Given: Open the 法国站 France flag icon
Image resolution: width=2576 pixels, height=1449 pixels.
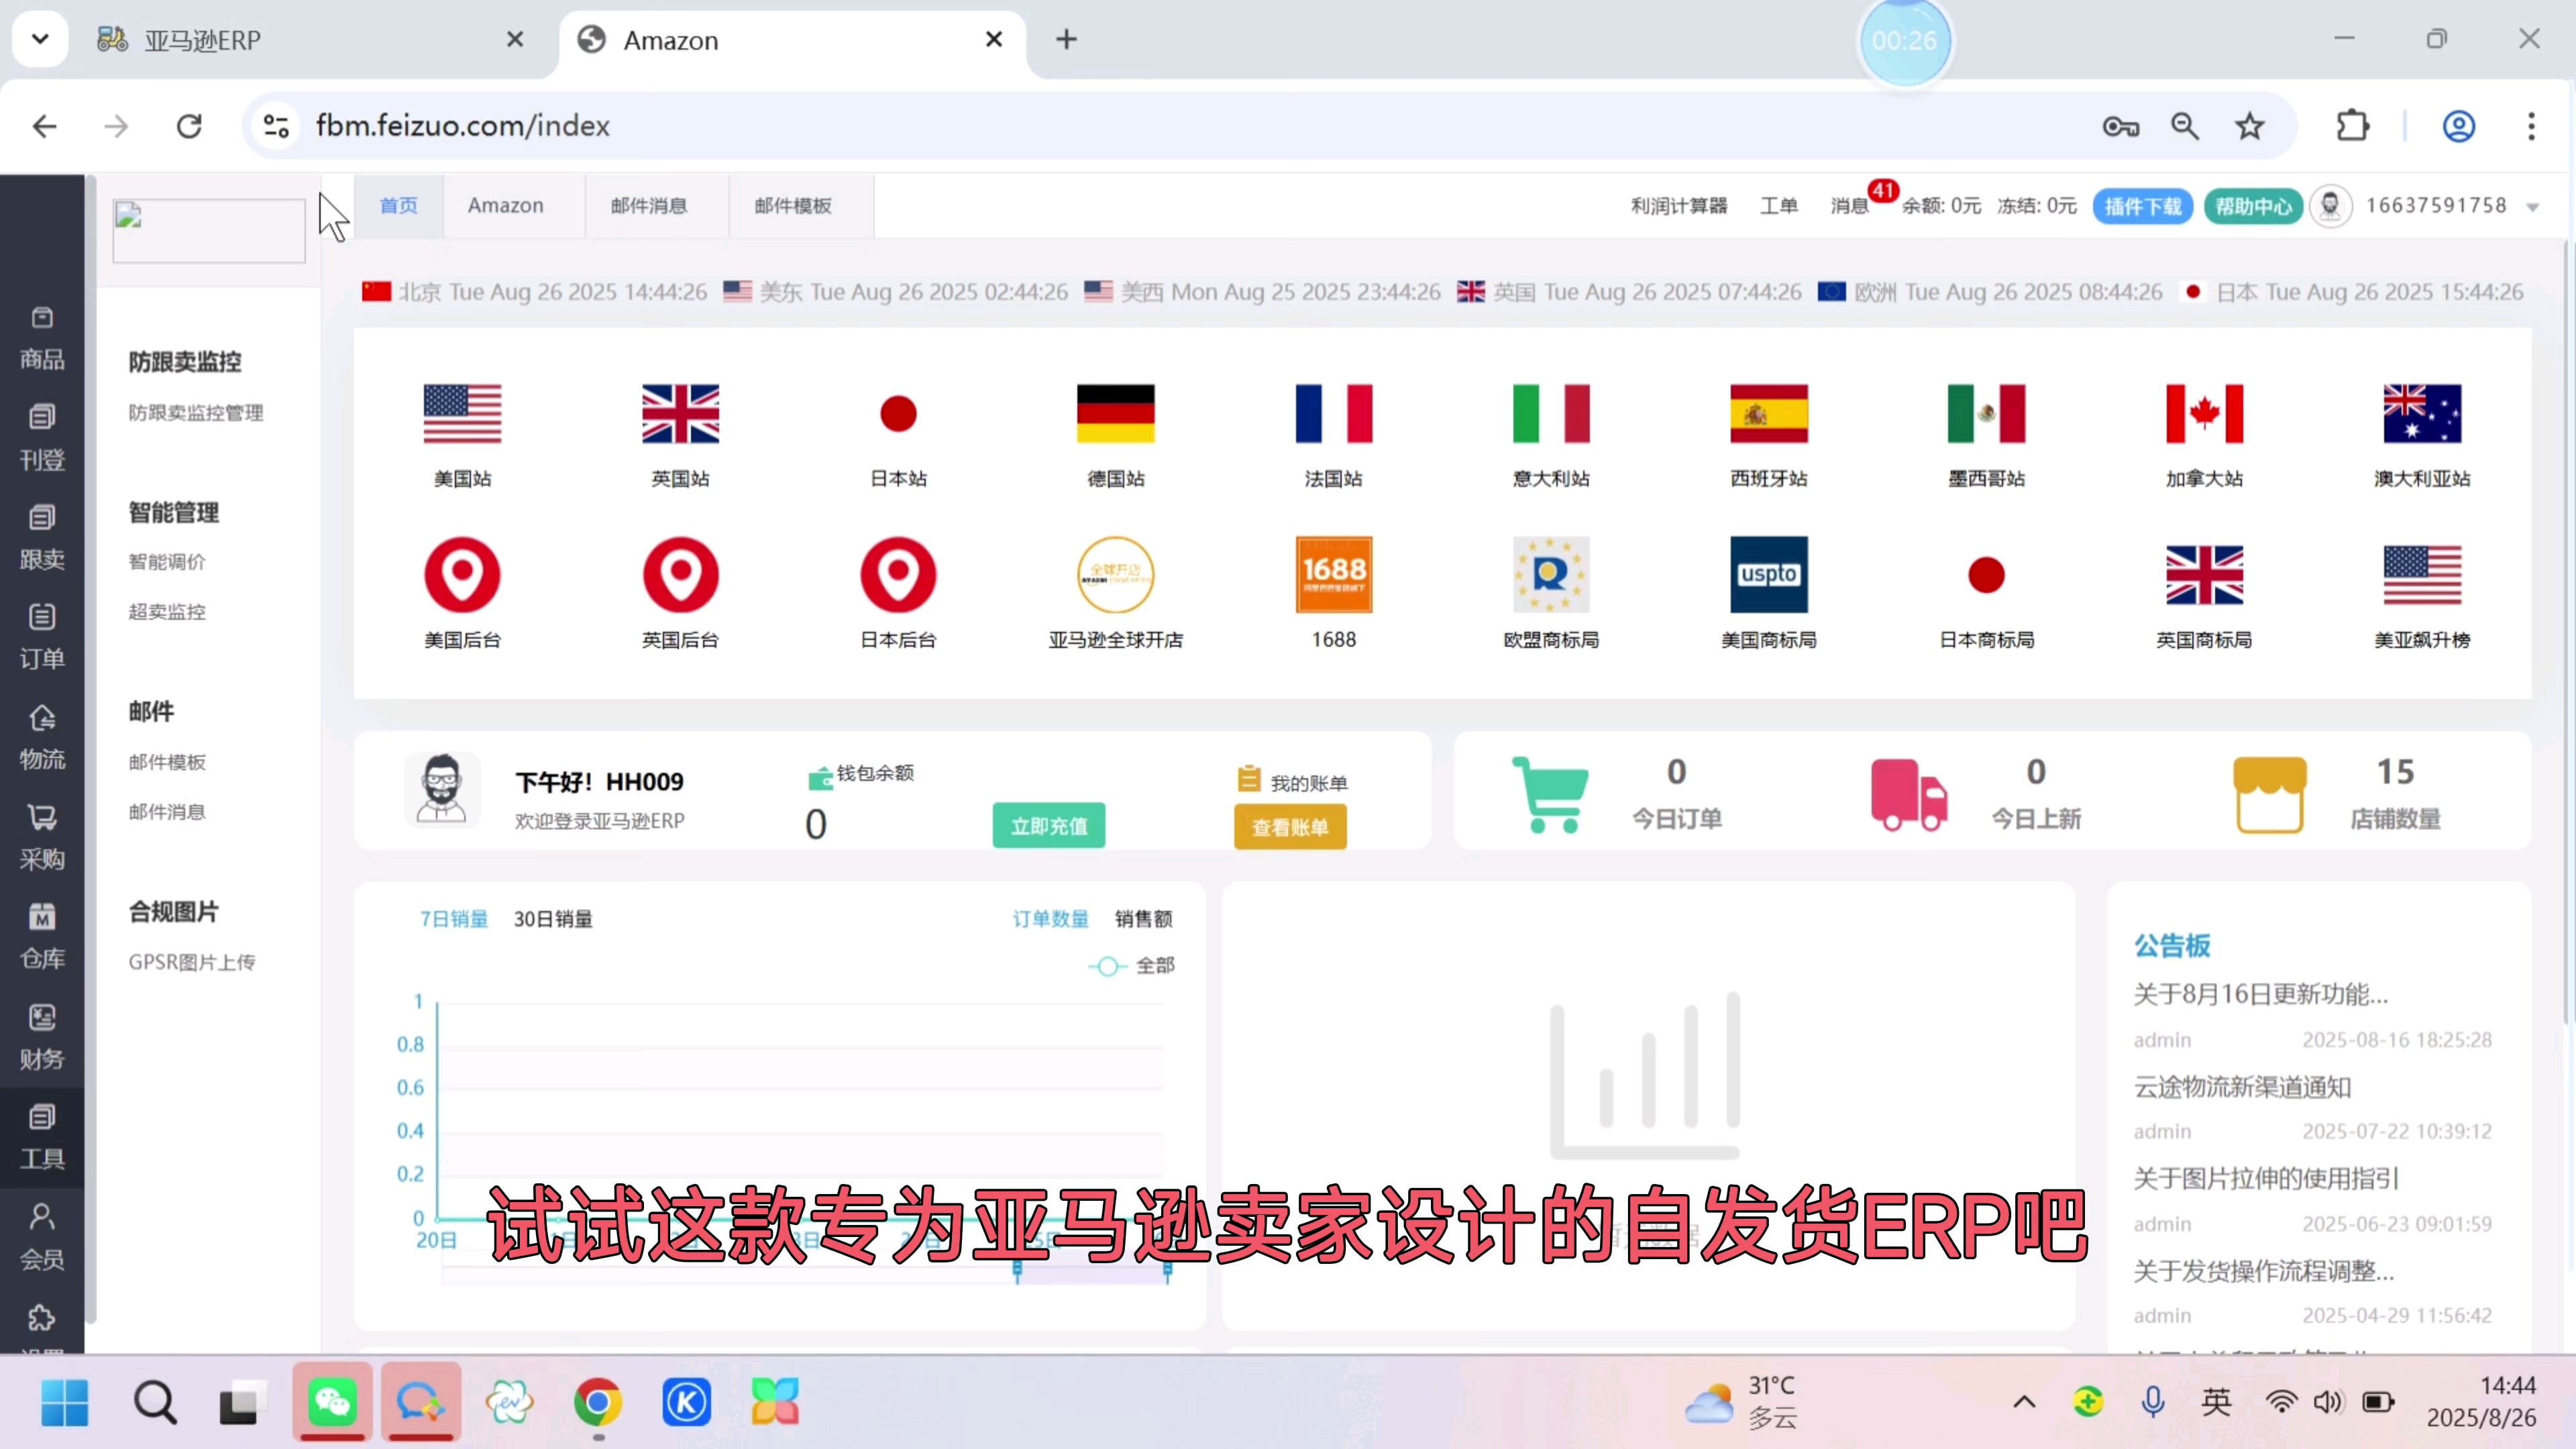Looking at the screenshot, I should click(1333, 413).
